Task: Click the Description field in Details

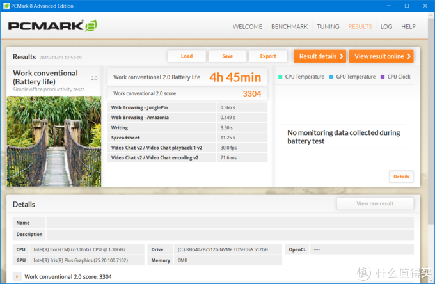Action: pos(229,234)
